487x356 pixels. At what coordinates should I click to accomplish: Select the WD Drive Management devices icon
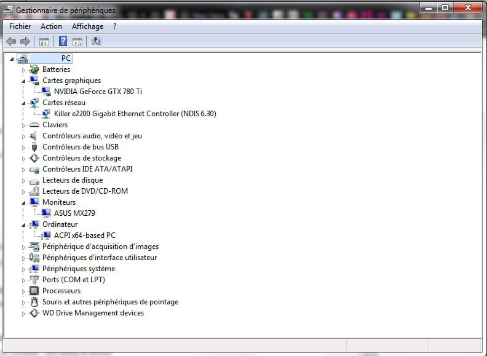(x=34, y=313)
